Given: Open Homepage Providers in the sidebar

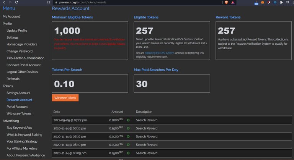Looking at the screenshot, I should (22, 44).
